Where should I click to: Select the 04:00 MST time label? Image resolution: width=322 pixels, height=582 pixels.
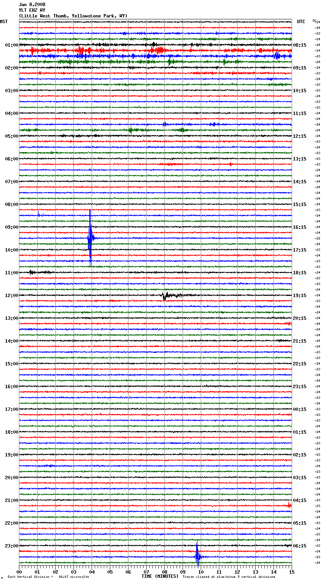coord(12,113)
